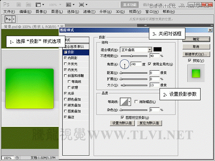Click the 等高线 contour thumbnail
The width and height of the screenshot is (215, 161).
(124, 102)
